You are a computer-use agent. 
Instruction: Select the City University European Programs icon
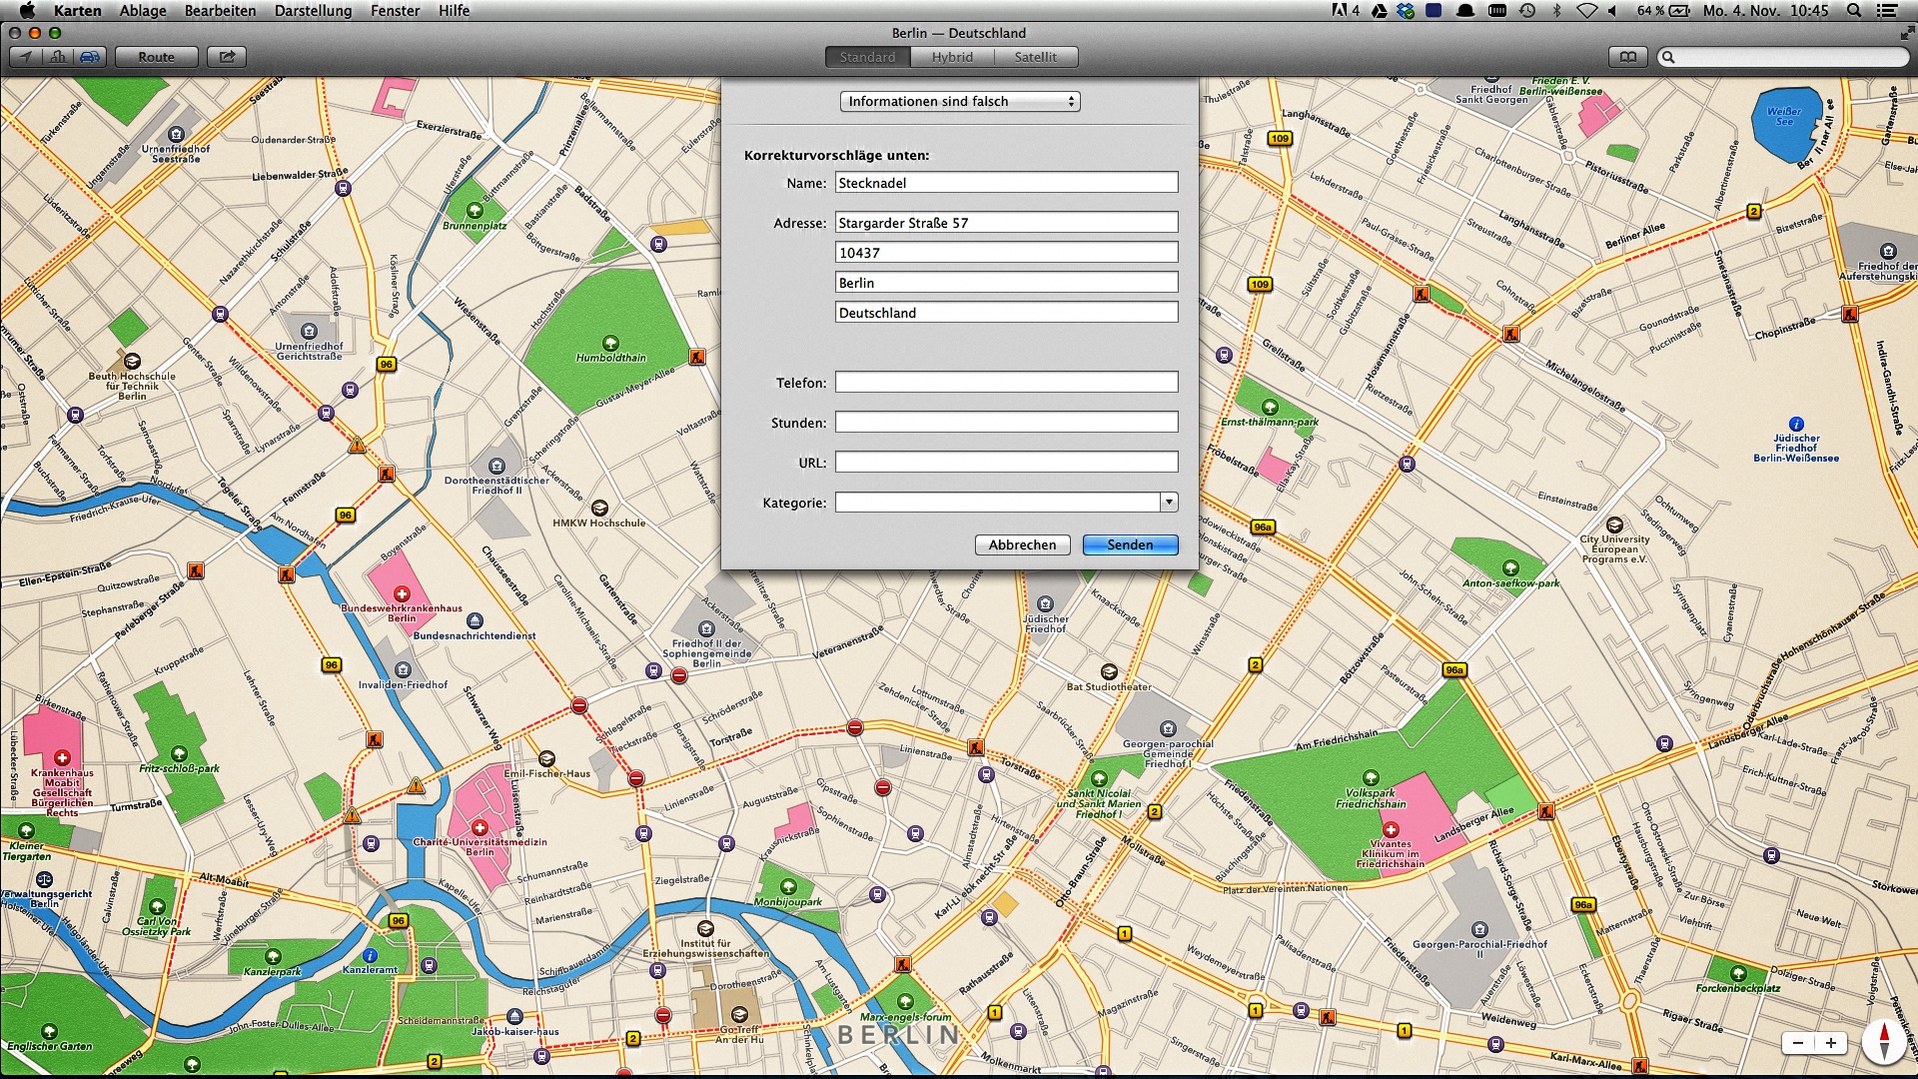point(1614,525)
